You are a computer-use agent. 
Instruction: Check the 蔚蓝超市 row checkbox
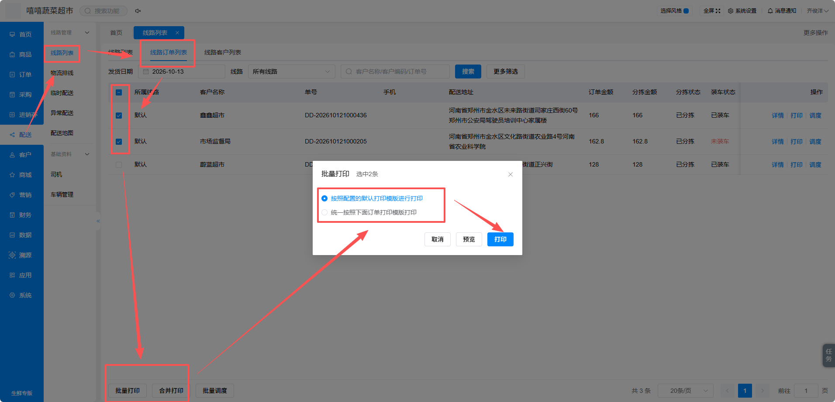click(x=119, y=165)
